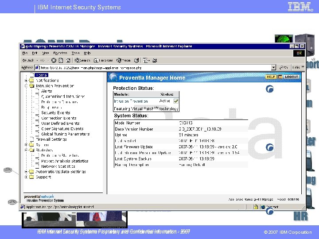The width and height of the screenshot is (319, 239).
Task: Open the Forward button history dropdown arrow
Action: point(48,60)
